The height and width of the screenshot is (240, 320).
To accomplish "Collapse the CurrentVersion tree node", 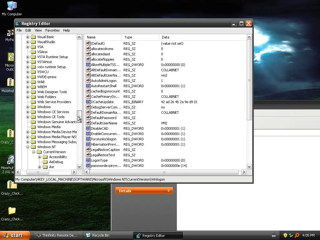I will tap(33, 152).
